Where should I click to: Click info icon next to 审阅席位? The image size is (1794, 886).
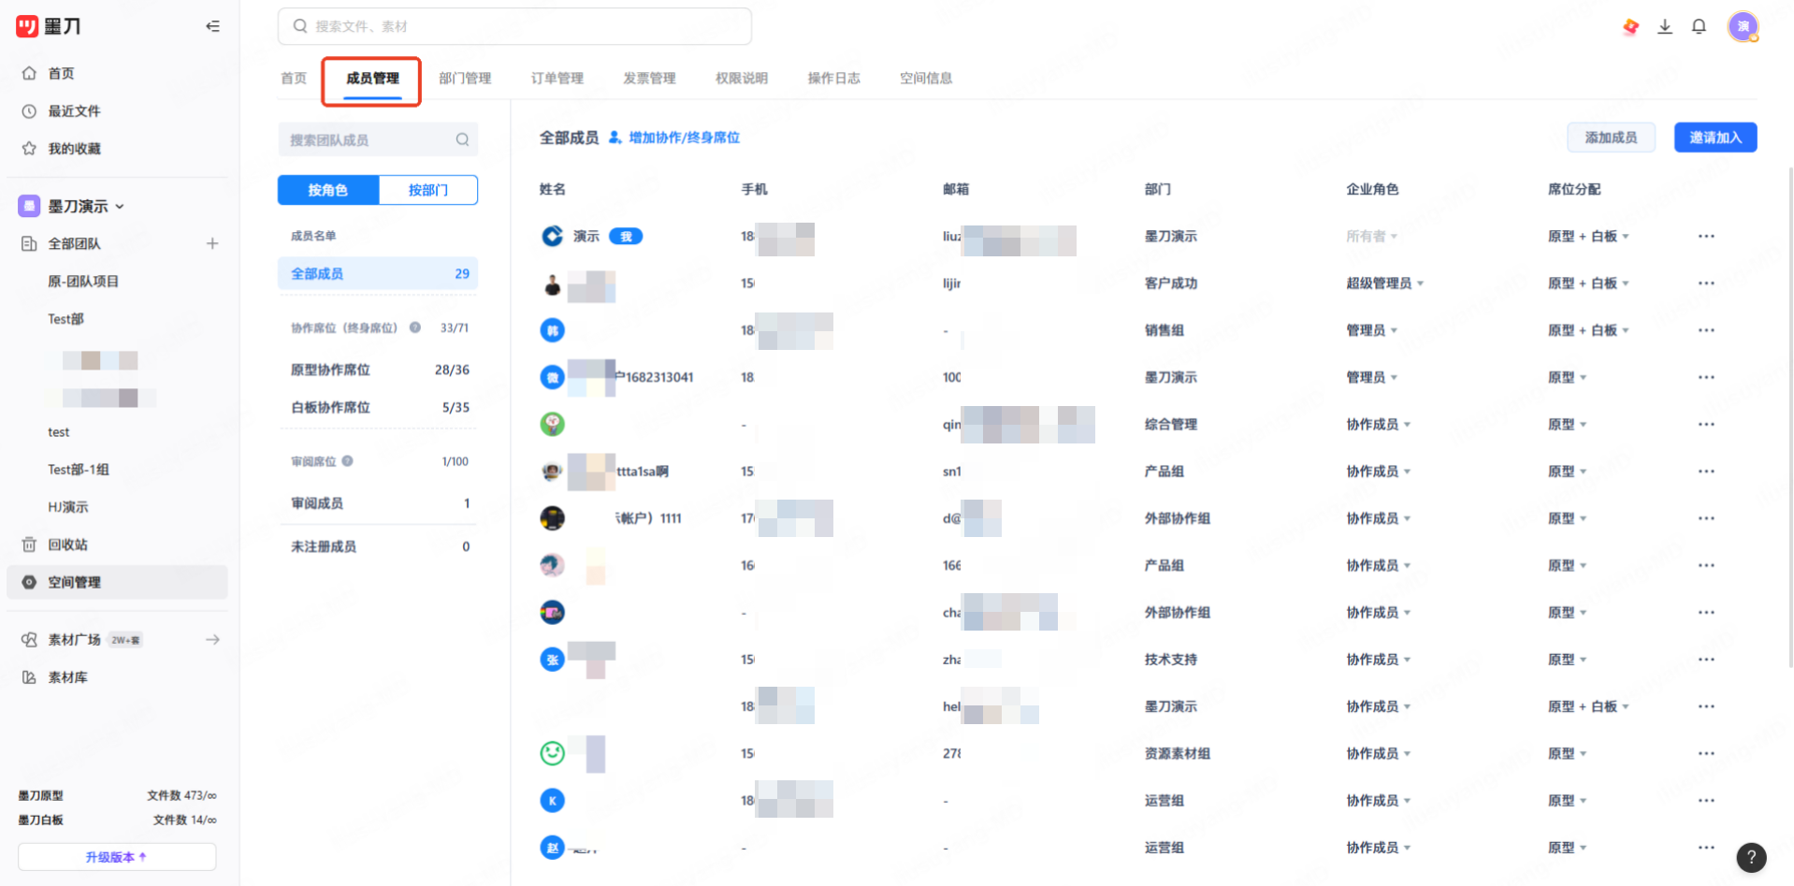tap(347, 461)
